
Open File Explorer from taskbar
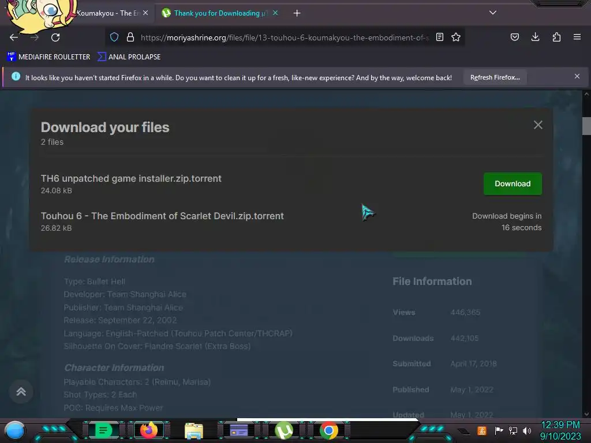194,430
